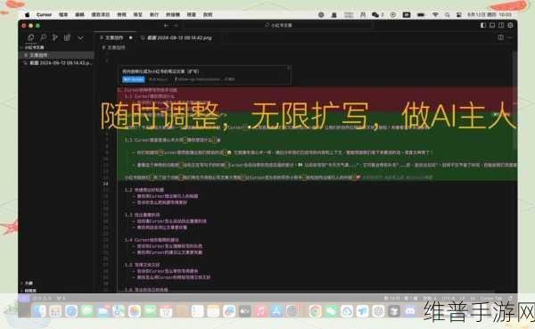Toggle the secondary sidebar layout icon
The image size is (535, 329).
pos(501,25)
